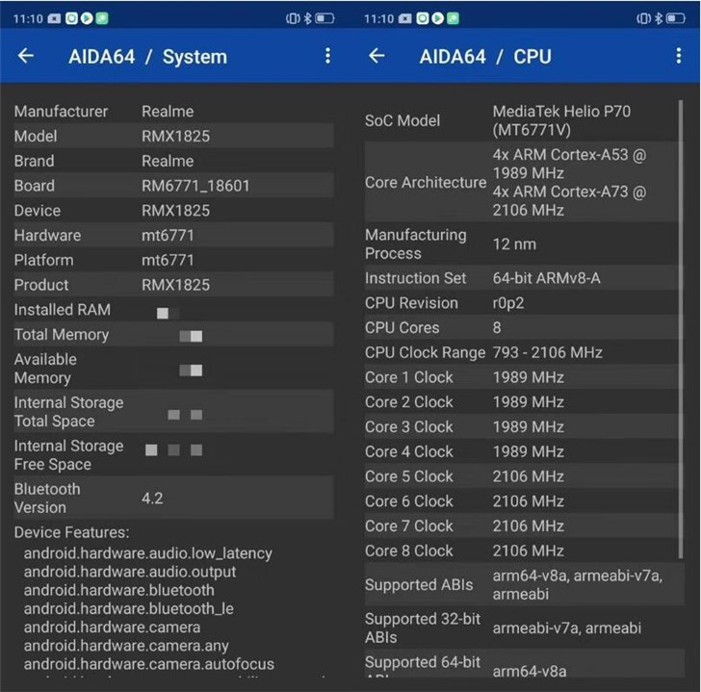Image resolution: width=701 pixels, height=692 pixels.
Task: Select CPU Clock Range row
Action: (524, 352)
